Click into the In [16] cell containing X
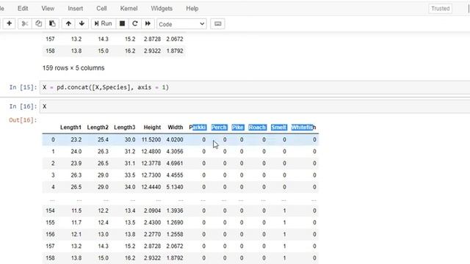This screenshot has height=264, width=470. pyautogui.click(x=255, y=106)
